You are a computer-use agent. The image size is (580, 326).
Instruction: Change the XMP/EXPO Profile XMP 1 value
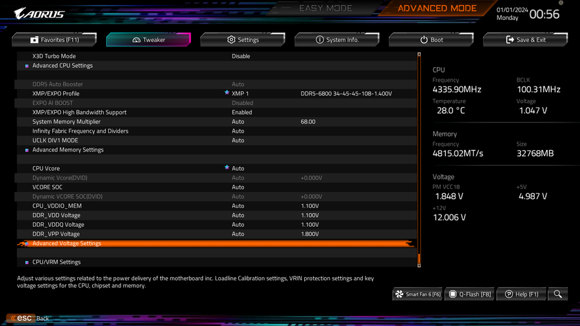pos(240,93)
